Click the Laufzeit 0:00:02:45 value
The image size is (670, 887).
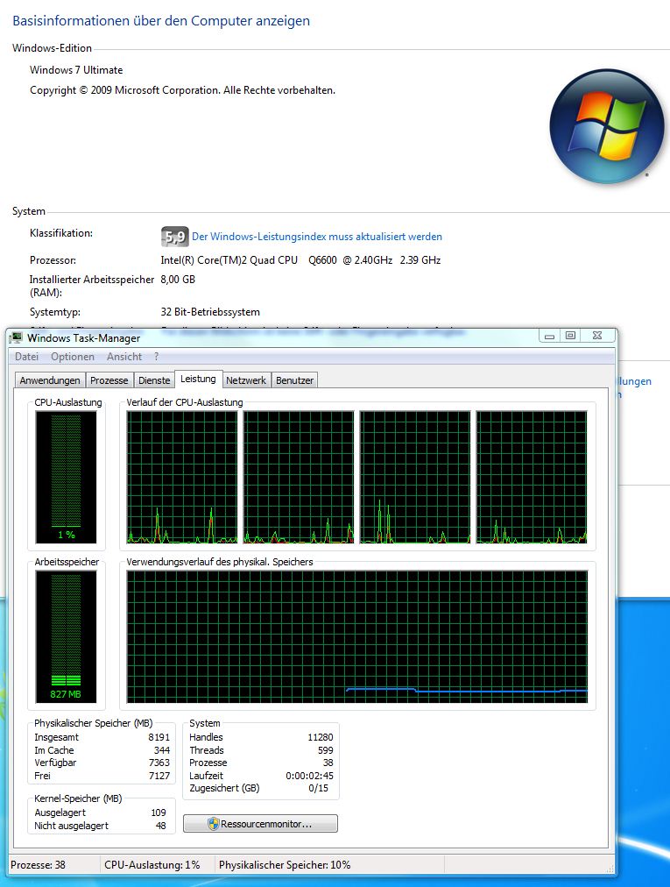click(x=309, y=776)
